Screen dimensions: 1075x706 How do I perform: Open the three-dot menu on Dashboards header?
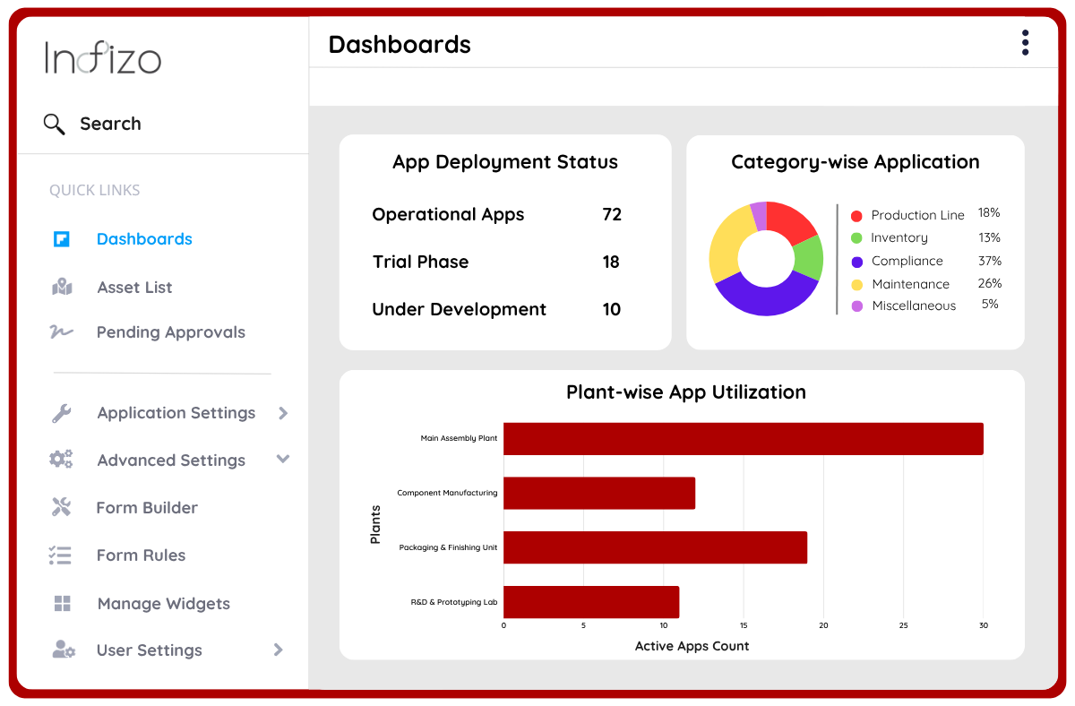[x=1024, y=41]
